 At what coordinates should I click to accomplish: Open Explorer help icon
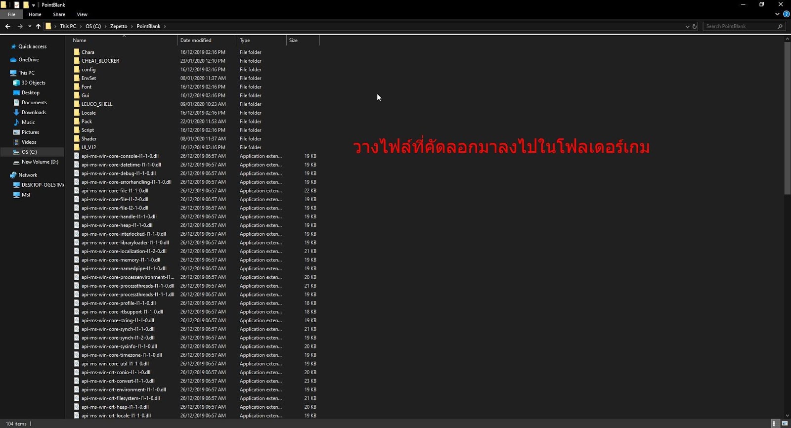786,14
